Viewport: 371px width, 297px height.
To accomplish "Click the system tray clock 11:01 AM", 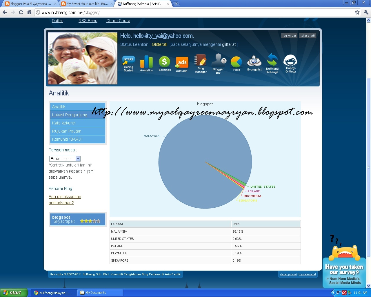I will pos(360,293).
